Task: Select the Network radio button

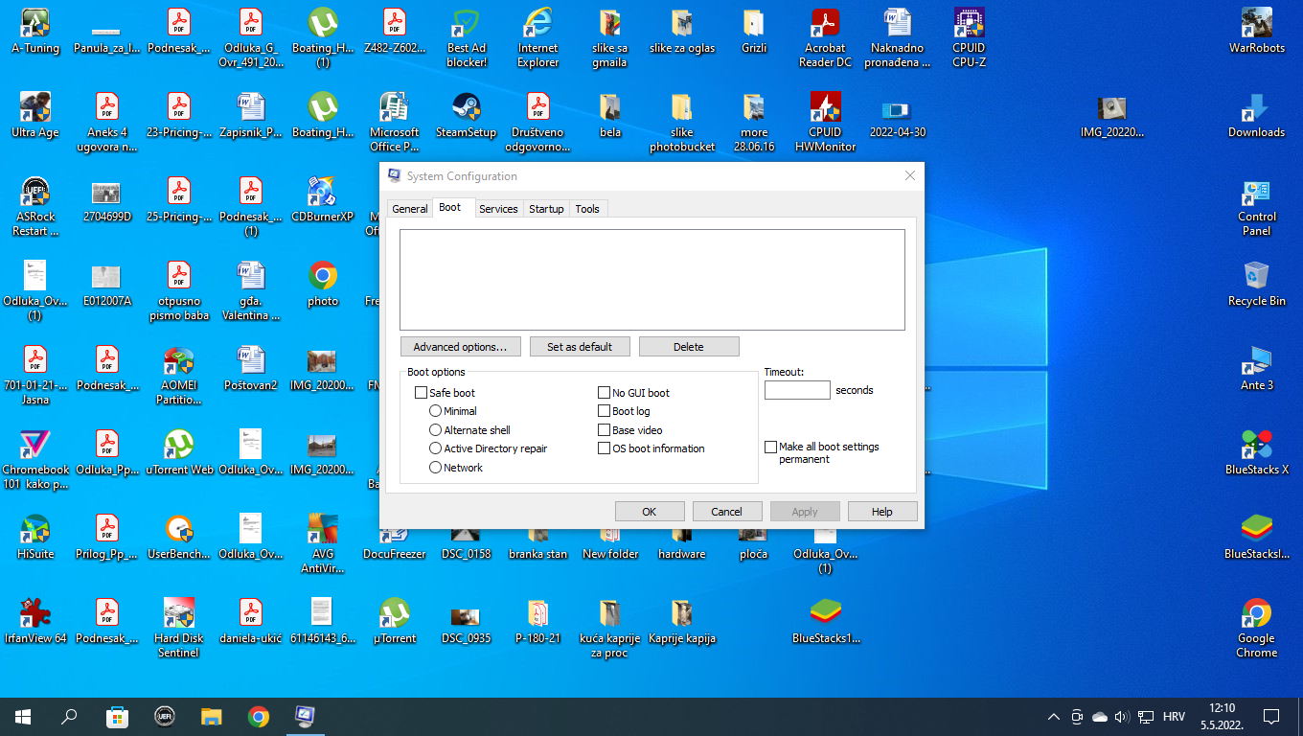Action: pyautogui.click(x=436, y=468)
